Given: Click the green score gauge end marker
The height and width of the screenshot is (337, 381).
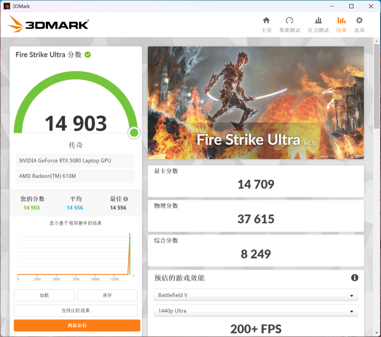Looking at the screenshot, I should [x=134, y=133].
